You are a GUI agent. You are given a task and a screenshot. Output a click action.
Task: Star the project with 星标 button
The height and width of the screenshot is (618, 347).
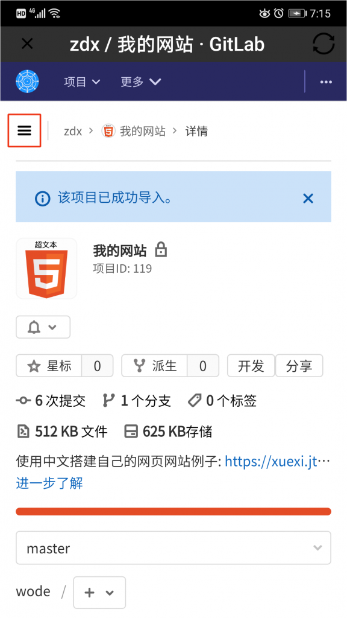point(49,366)
